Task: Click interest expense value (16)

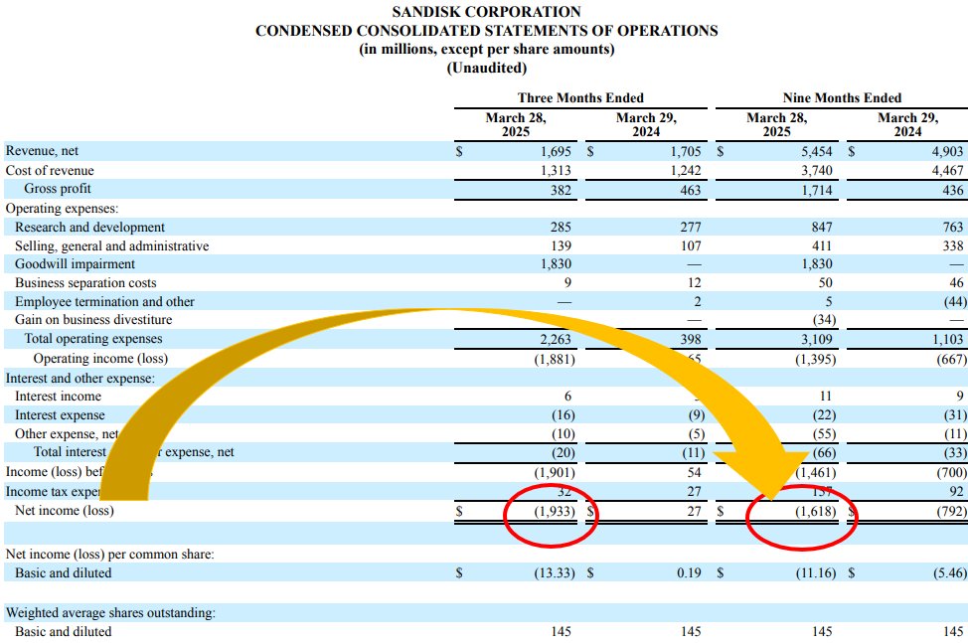Action: pyautogui.click(x=564, y=415)
